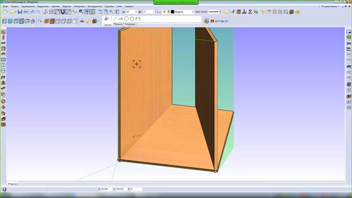Image resolution: width=352 pixels, height=198 pixels.
Task: Expand the Open folder dropdown arrow
Action: (16, 12)
